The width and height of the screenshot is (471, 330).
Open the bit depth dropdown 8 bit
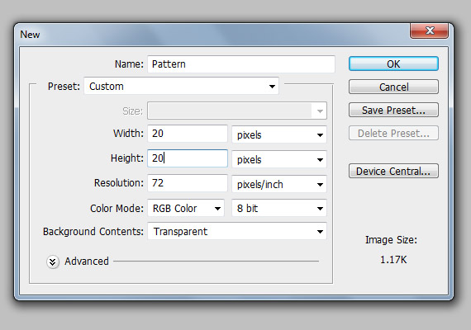click(279, 208)
